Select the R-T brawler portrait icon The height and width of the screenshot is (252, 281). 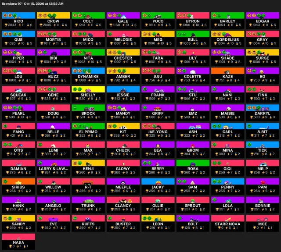coord(88,183)
